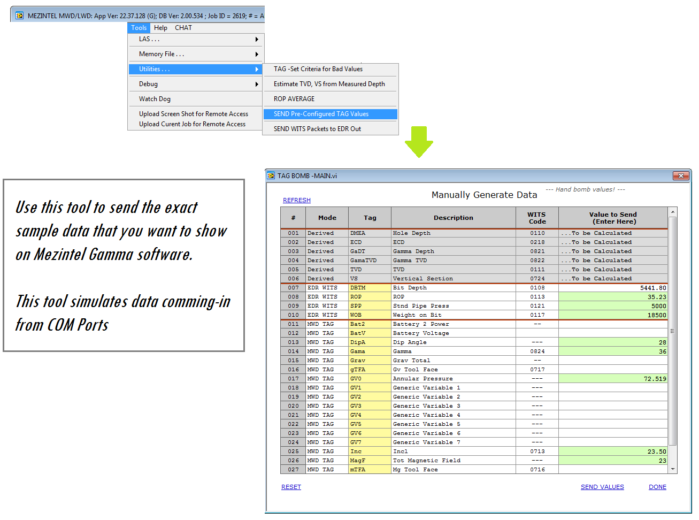Select ROP AVERAGE utility
The height and width of the screenshot is (520, 699).
coord(331,99)
